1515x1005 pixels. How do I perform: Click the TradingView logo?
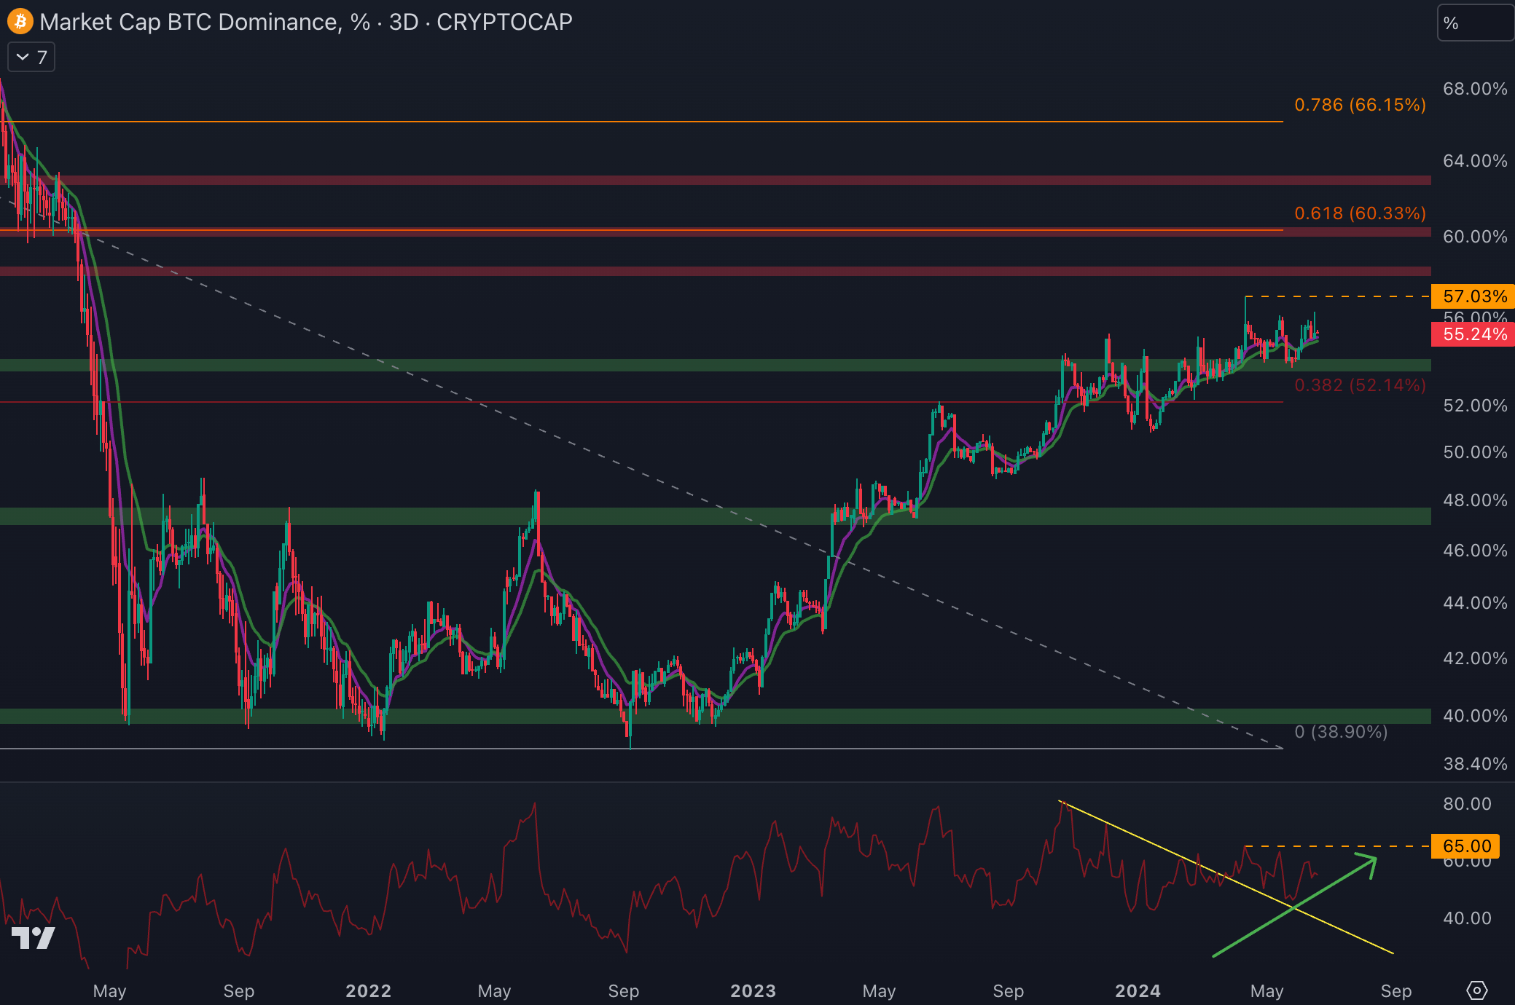click(x=34, y=938)
